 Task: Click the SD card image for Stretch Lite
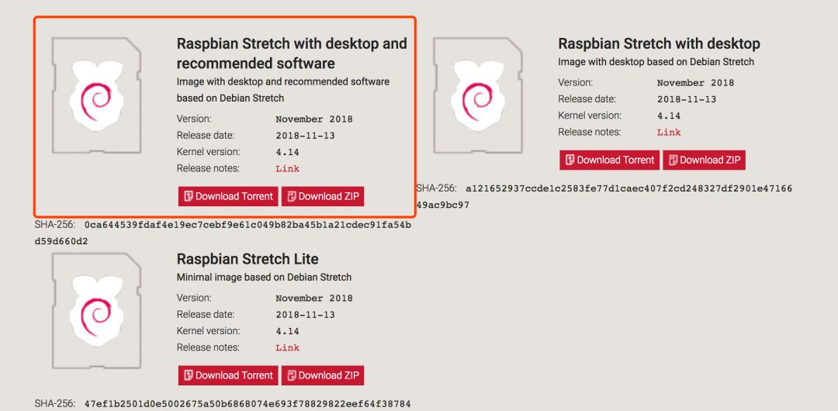click(97, 310)
